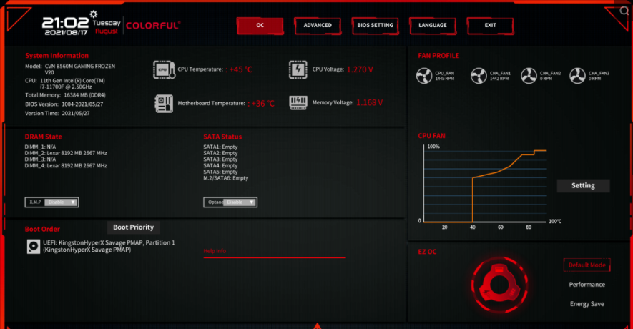Click the Boot Priority button
The image size is (633, 329).
coord(133,227)
